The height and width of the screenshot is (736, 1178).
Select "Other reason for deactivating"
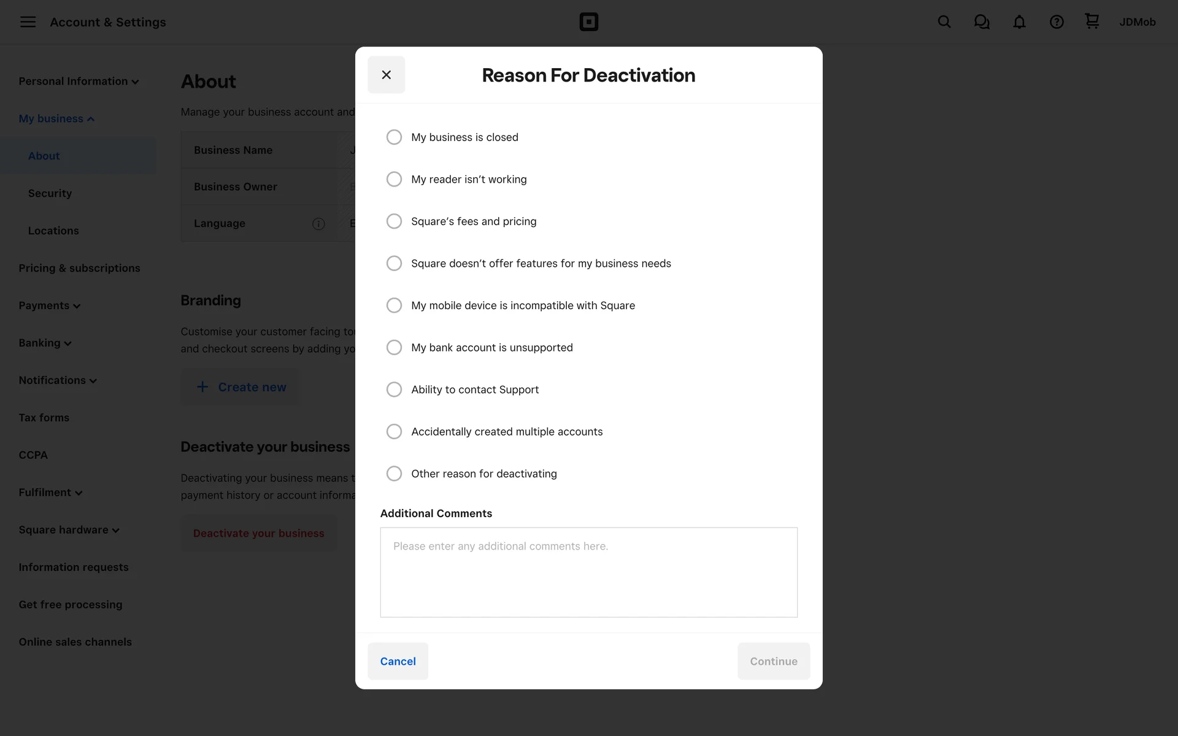[x=394, y=473]
